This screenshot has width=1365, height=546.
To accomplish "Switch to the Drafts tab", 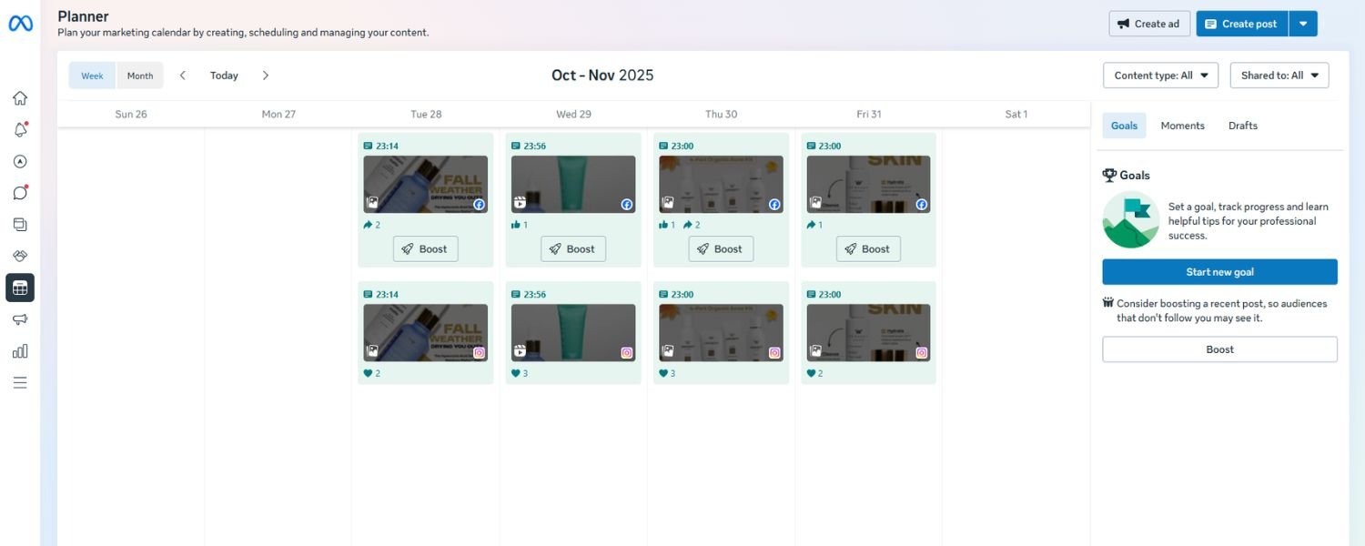I will tap(1242, 125).
